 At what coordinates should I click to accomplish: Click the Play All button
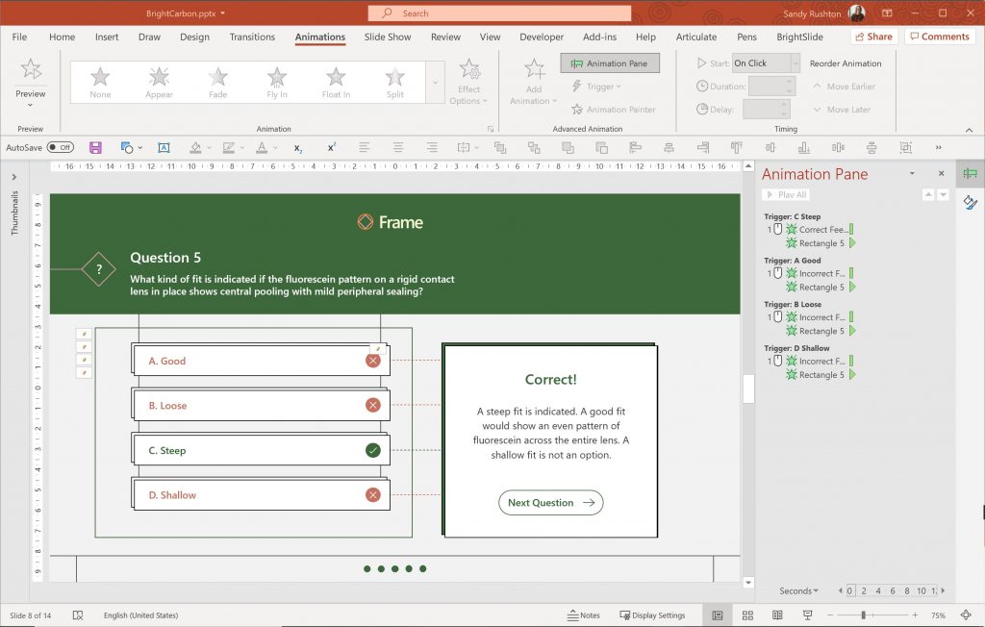click(786, 193)
